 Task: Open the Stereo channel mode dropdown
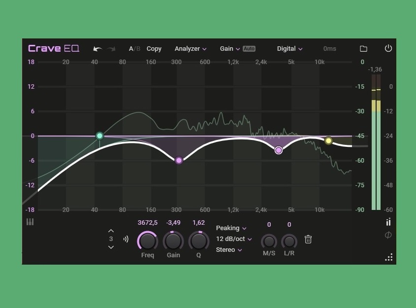[229, 250]
